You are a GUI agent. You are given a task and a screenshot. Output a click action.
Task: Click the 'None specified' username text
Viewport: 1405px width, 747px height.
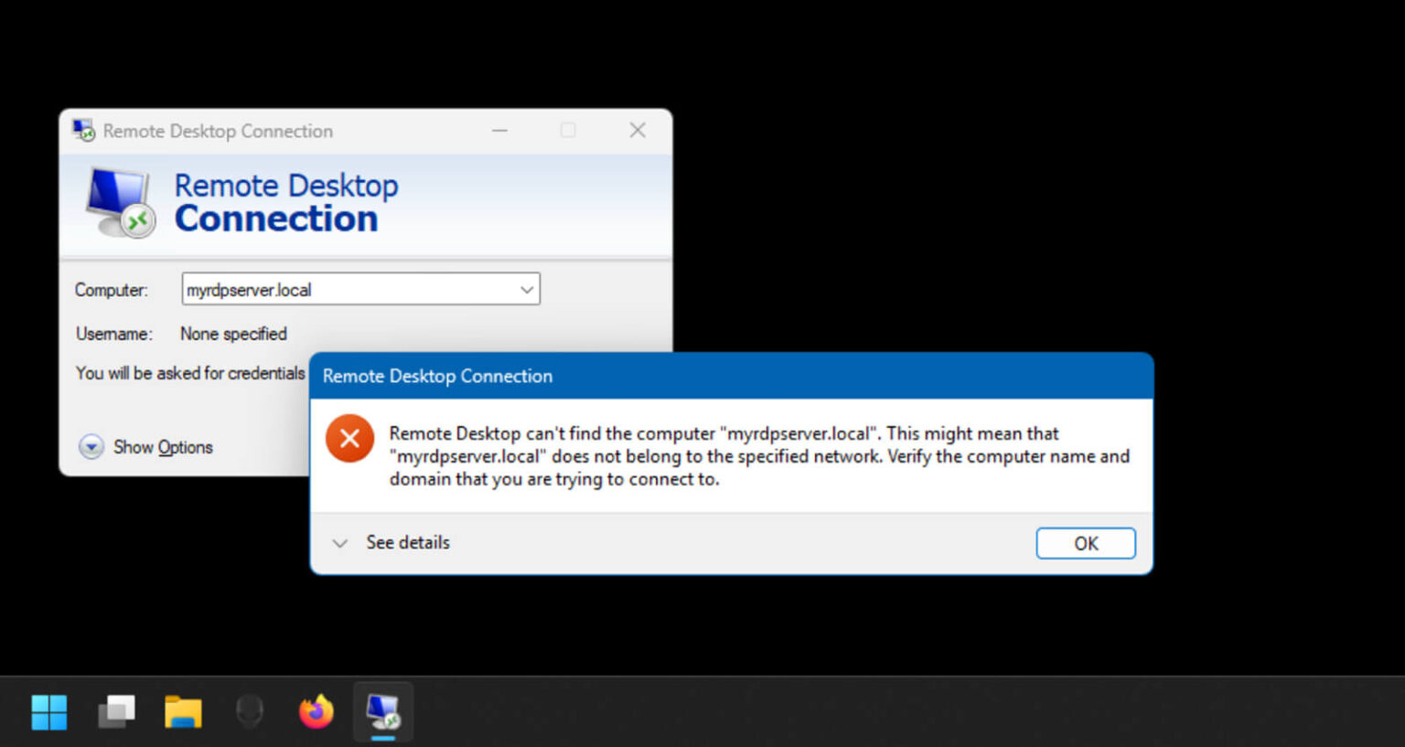point(233,334)
